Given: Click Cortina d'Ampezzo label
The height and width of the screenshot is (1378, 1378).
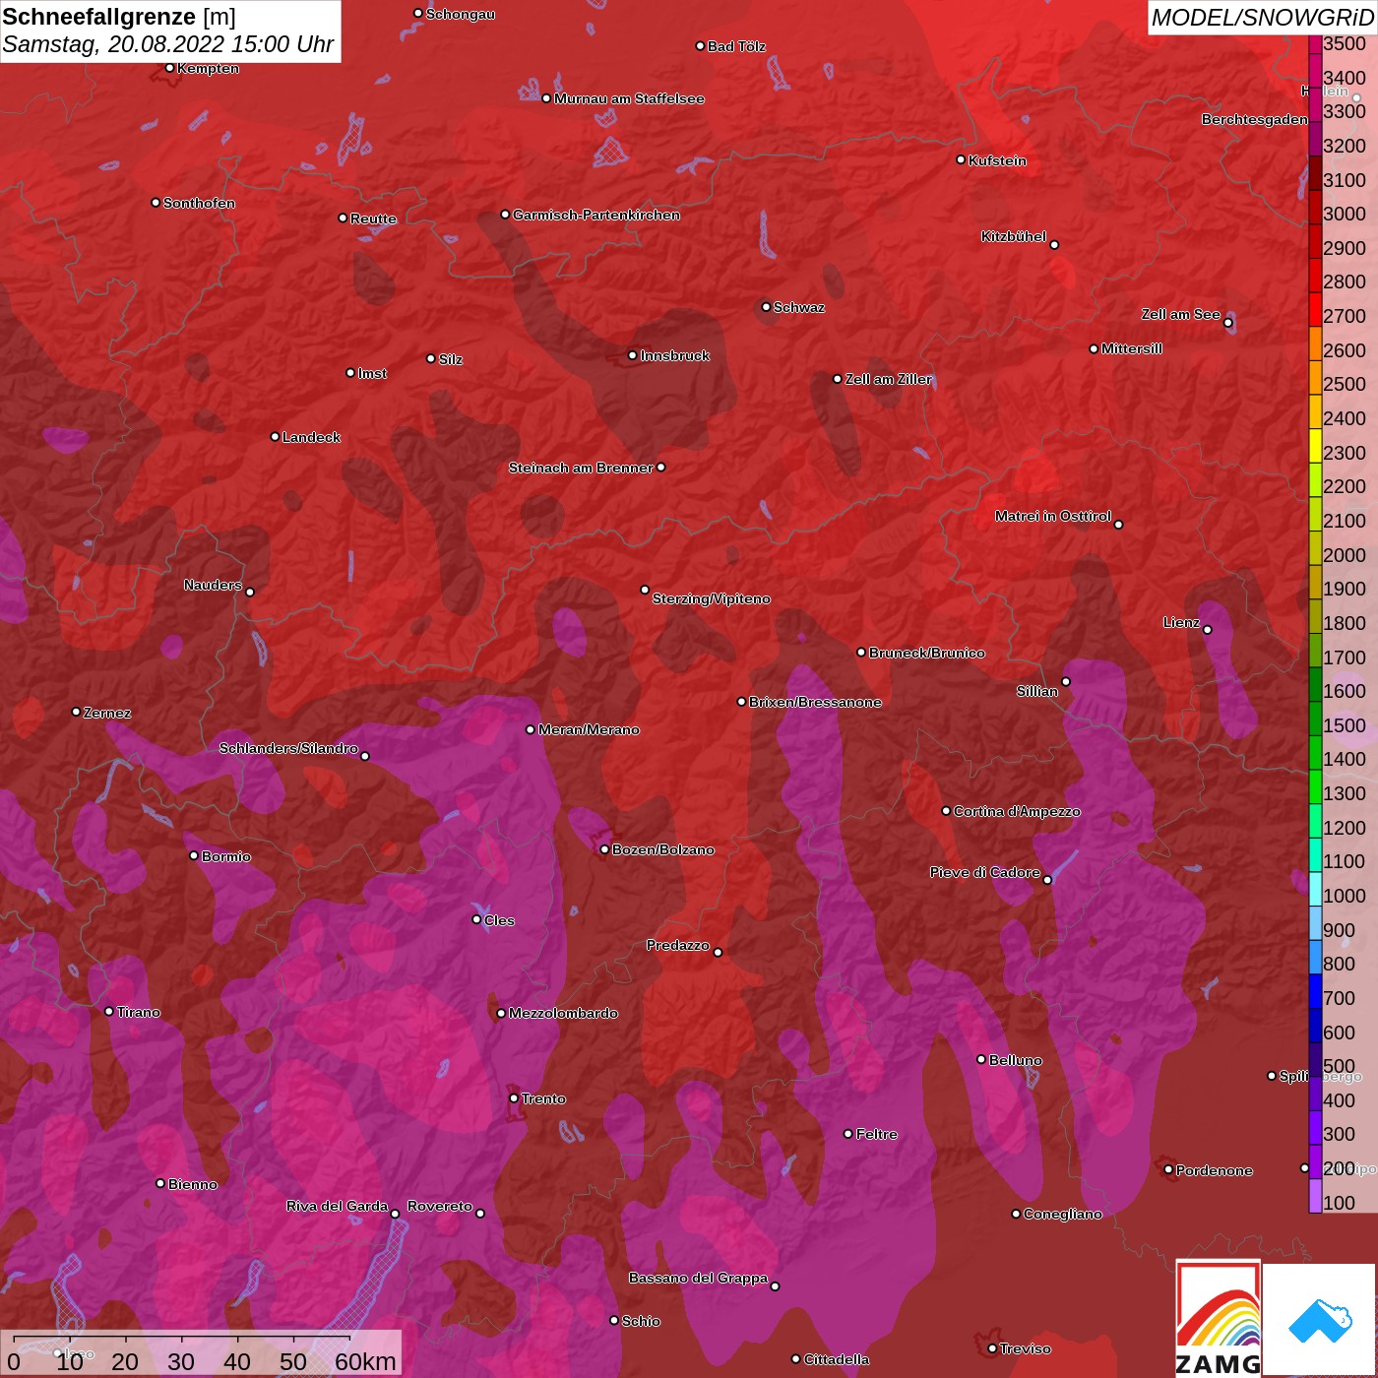Looking at the screenshot, I should (x=1017, y=811).
